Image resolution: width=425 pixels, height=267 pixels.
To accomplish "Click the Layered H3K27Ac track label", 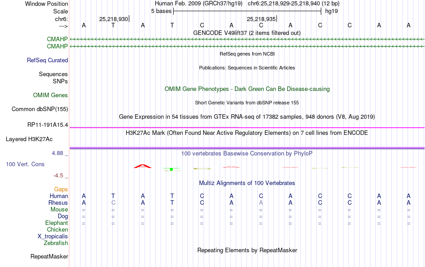I will pos(29,139).
